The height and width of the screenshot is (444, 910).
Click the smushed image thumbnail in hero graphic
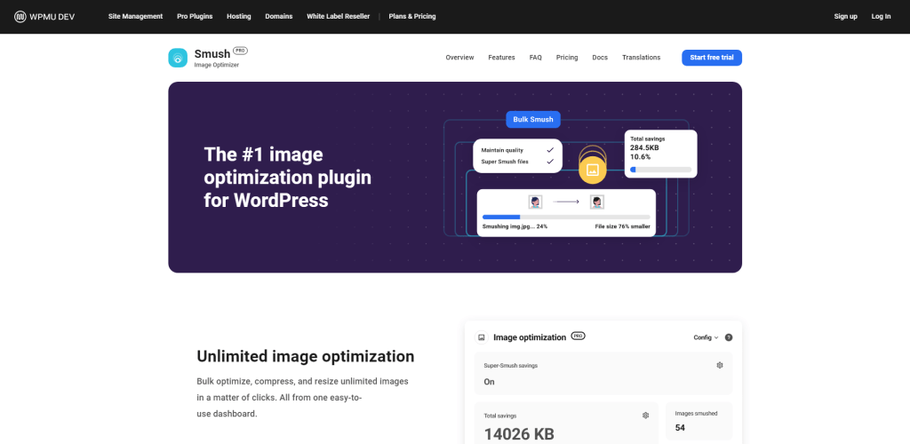coord(596,202)
